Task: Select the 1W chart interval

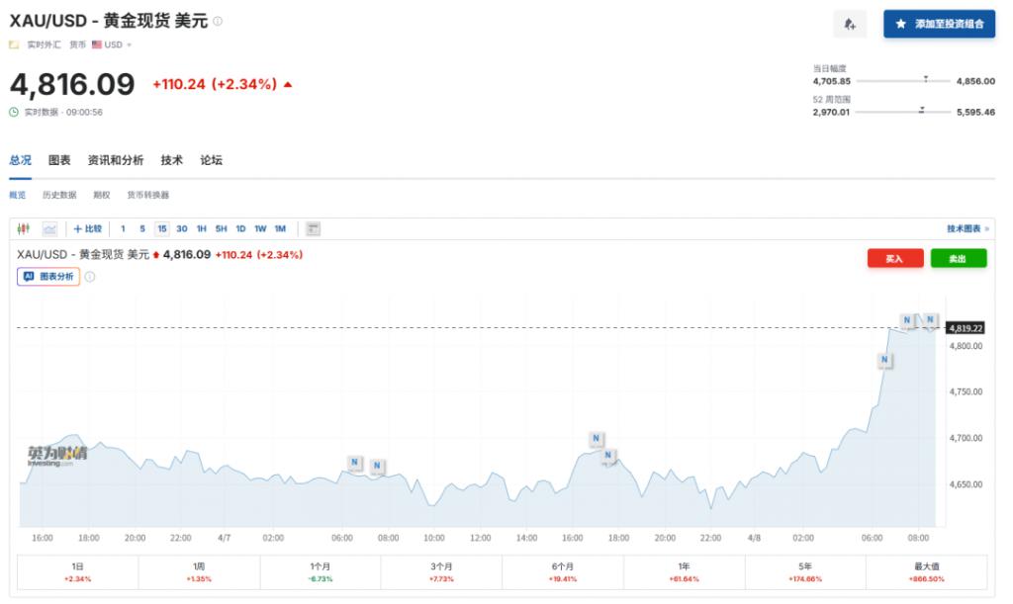Action: point(260,228)
